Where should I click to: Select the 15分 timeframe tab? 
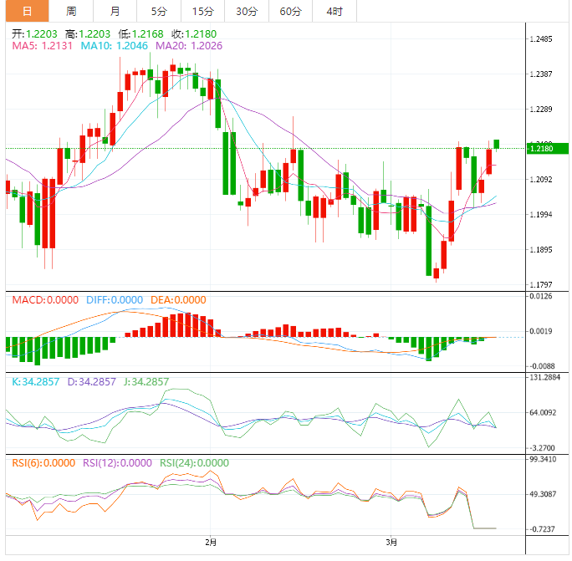[x=202, y=12]
